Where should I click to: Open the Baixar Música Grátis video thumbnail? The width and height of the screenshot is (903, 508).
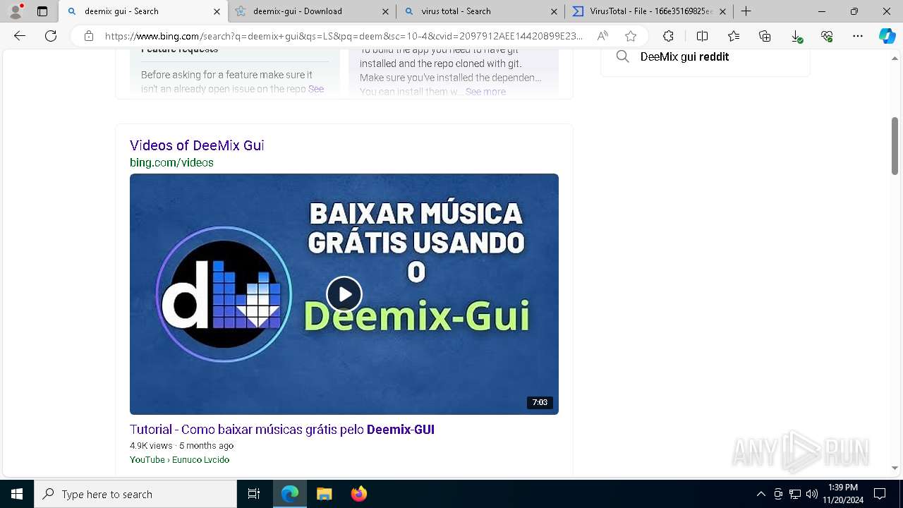(x=344, y=294)
